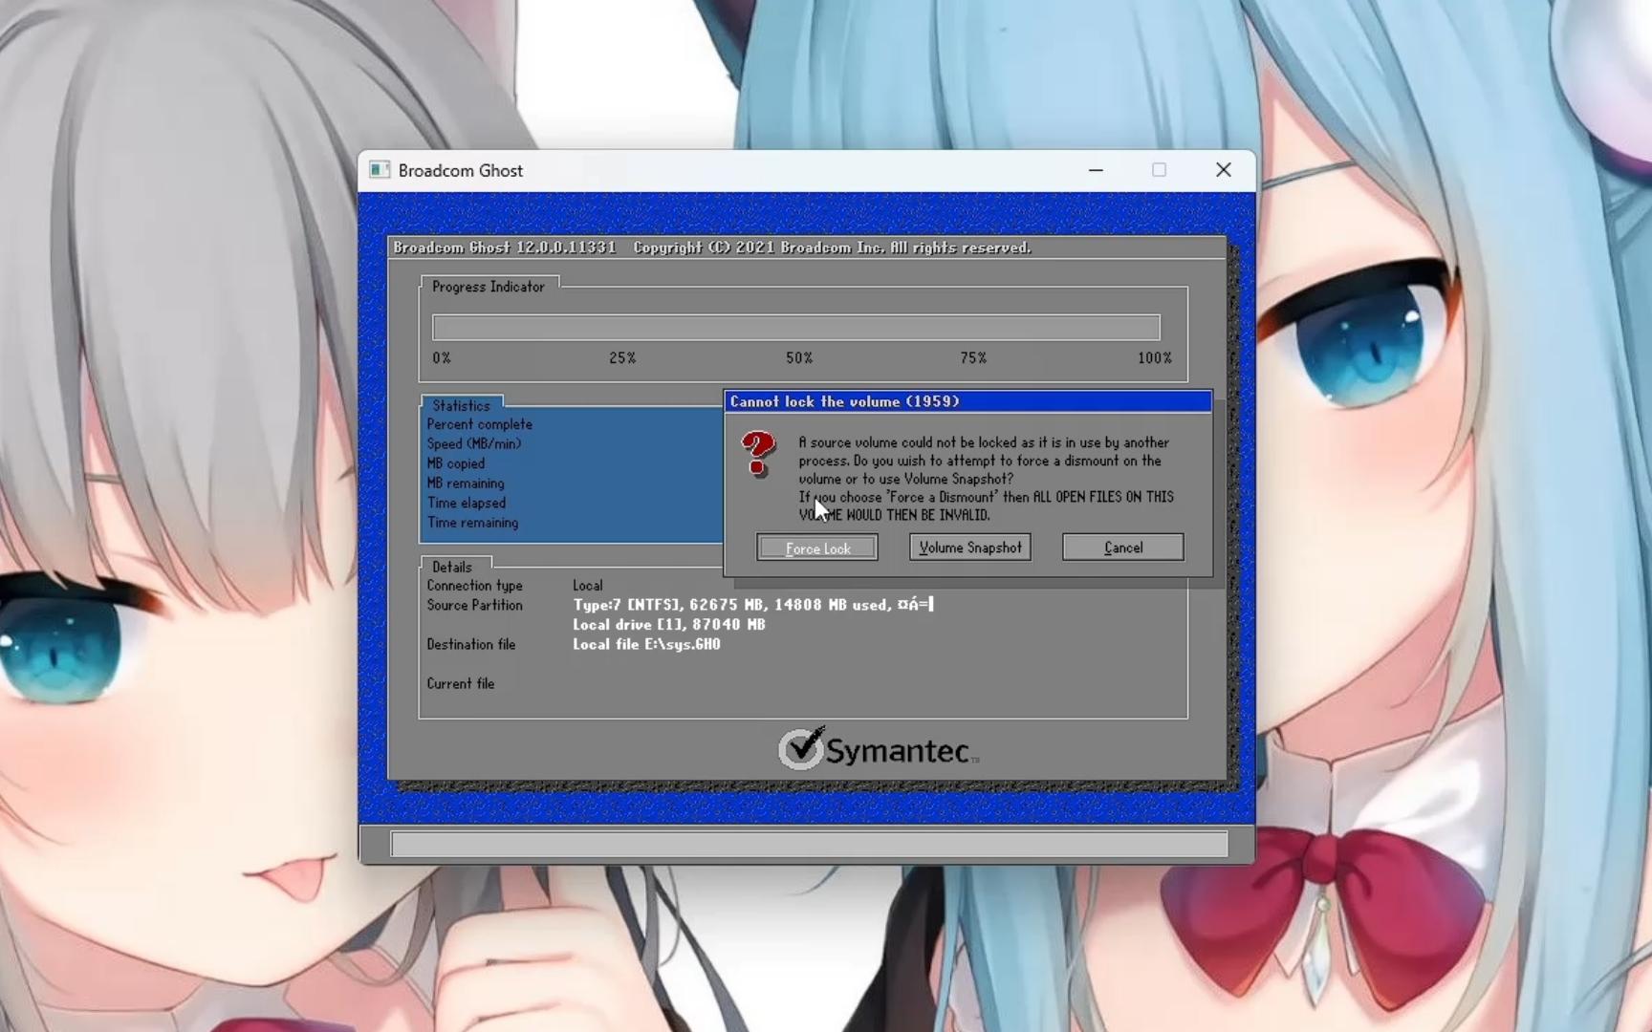This screenshot has width=1652, height=1032.
Task: Cancel the lock volume dialog
Action: coord(1123,548)
